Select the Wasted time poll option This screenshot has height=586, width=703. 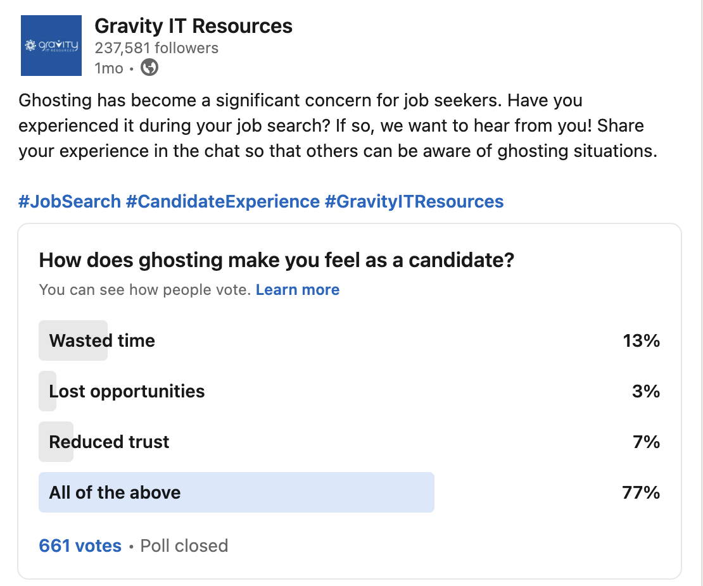point(349,340)
